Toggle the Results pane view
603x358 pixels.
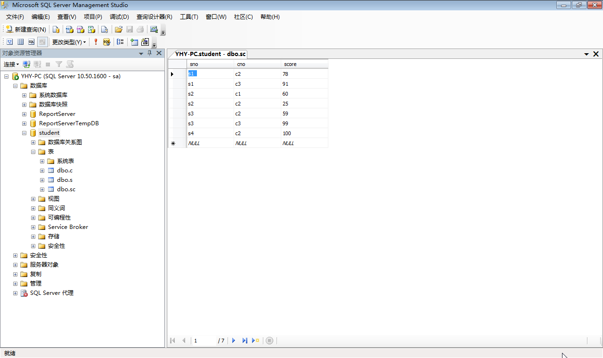point(42,42)
